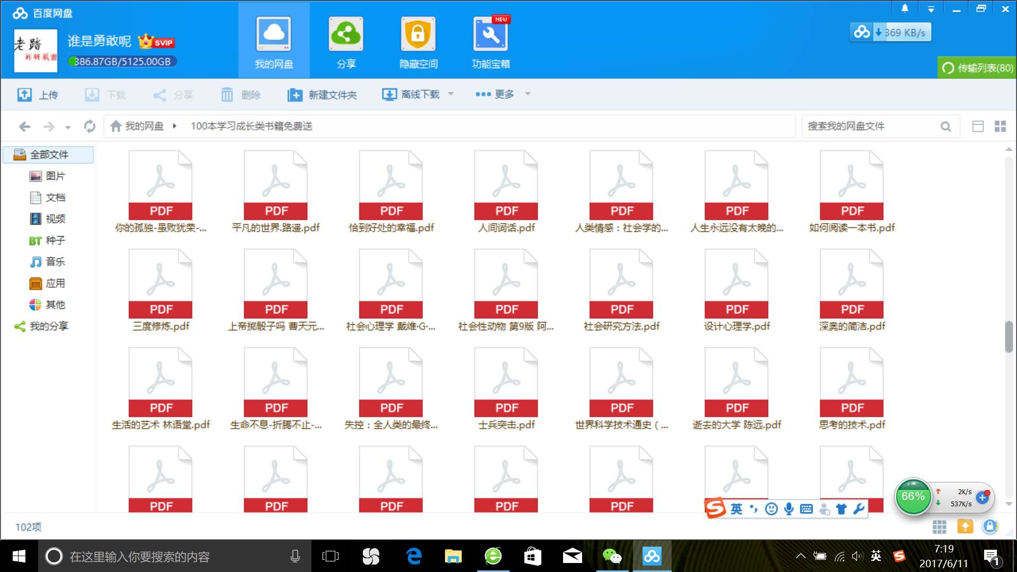Open the 传输列表(80) button
The width and height of the screenshot is (1017, 572).
pos(977,68)
